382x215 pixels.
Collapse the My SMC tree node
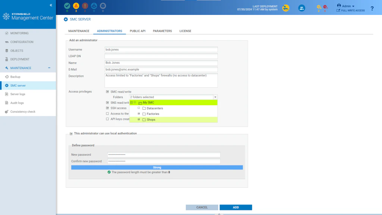[x=132, y=103]
